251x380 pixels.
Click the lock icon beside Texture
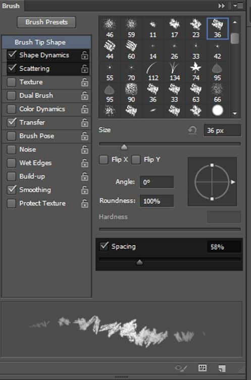point(84,82)
